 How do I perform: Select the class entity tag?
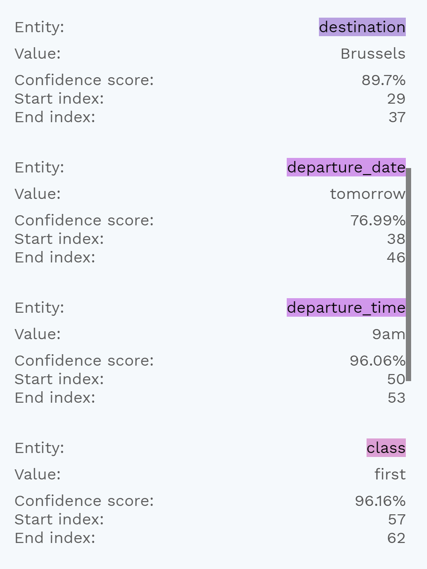[386, 448]
